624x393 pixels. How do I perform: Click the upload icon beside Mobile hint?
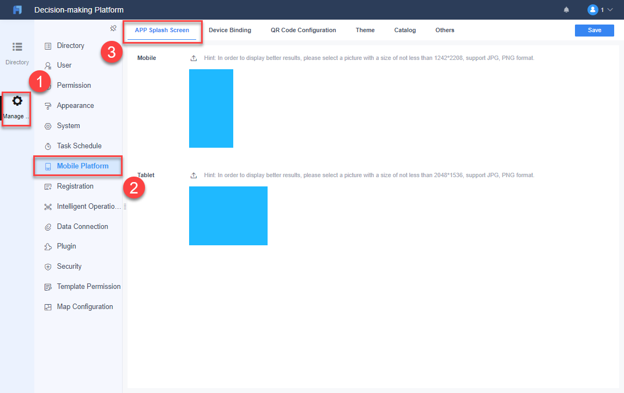pyautogui.click(x=193, y=58)
